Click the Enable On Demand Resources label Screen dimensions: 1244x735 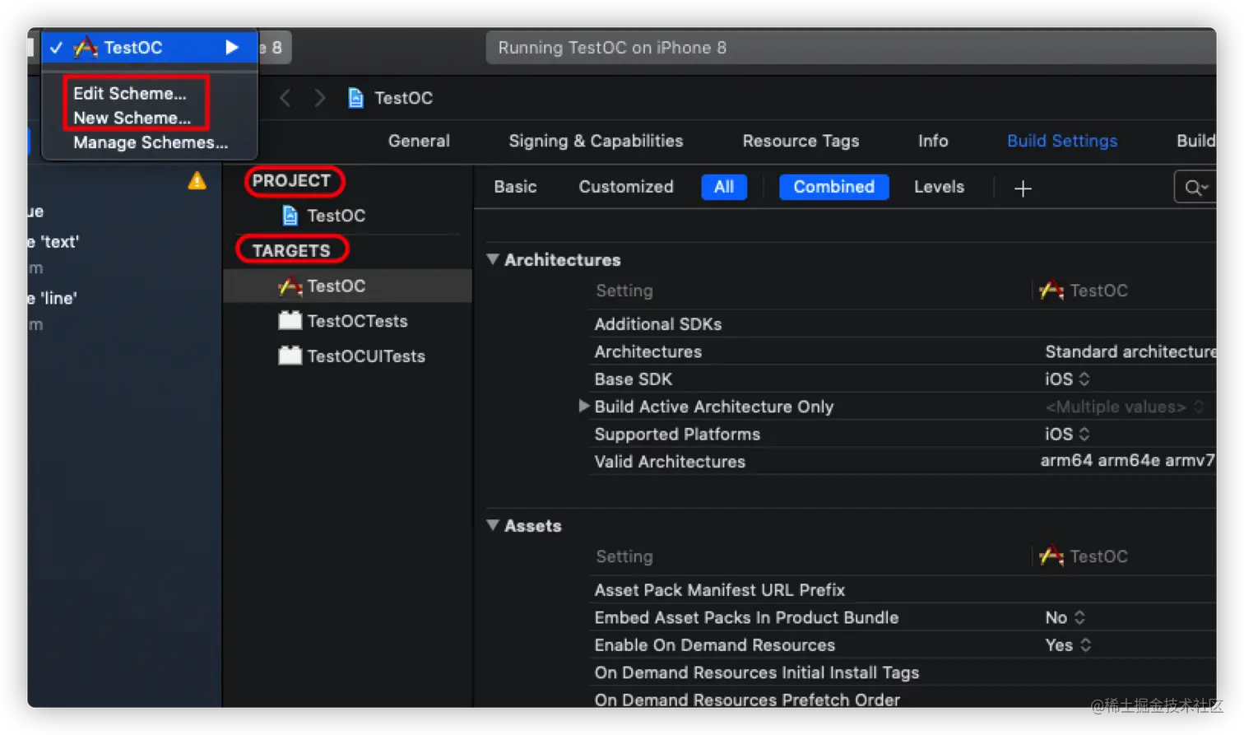[714, 645]
